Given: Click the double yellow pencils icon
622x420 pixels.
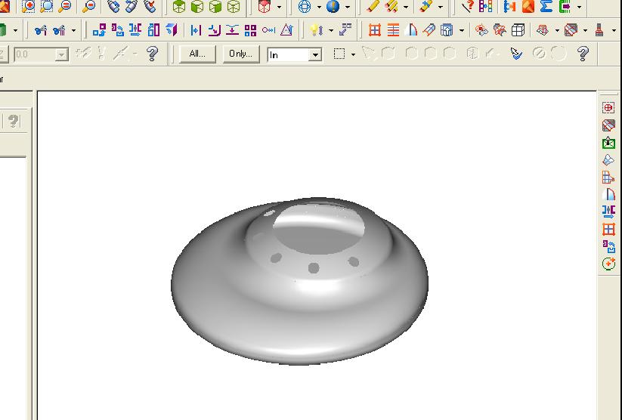Looking at the screenshot, I should coord(391,6).
